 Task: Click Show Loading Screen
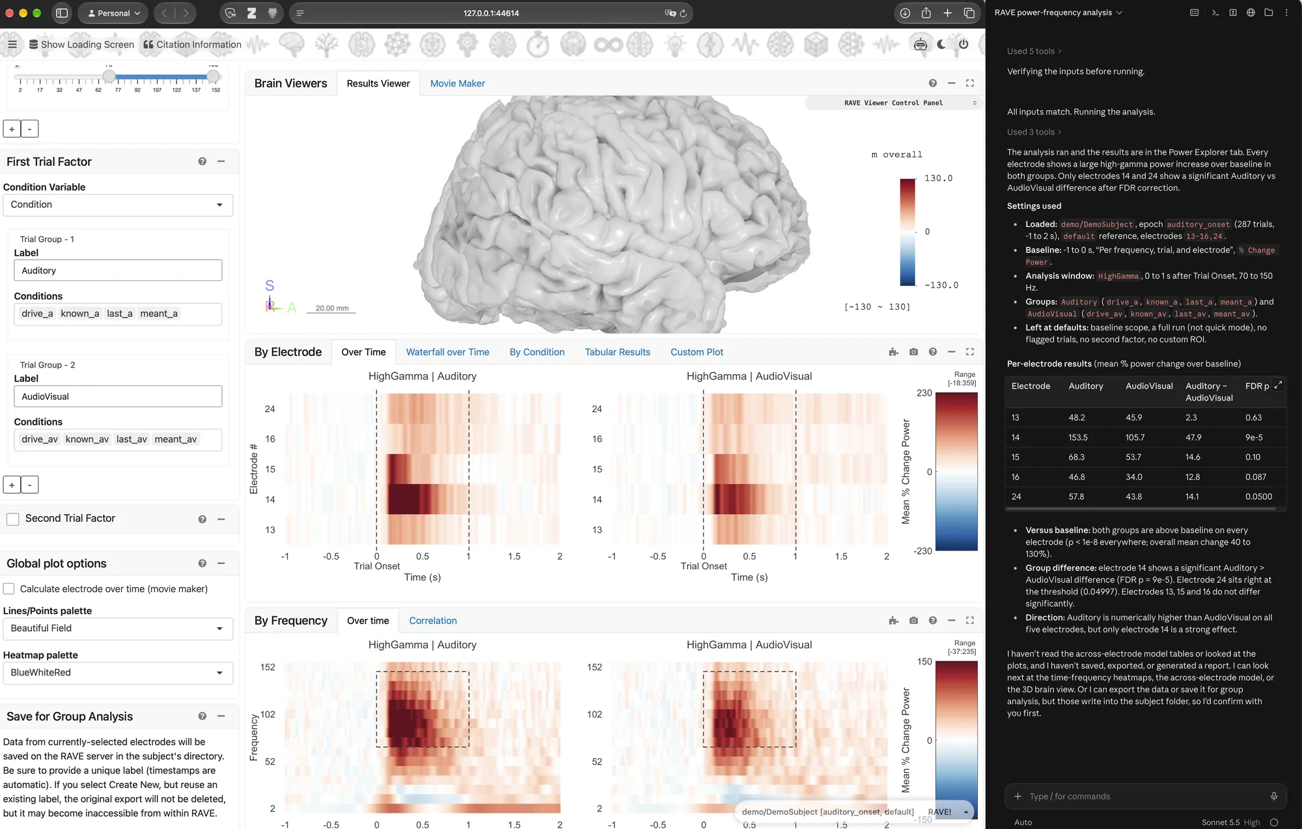81,44
